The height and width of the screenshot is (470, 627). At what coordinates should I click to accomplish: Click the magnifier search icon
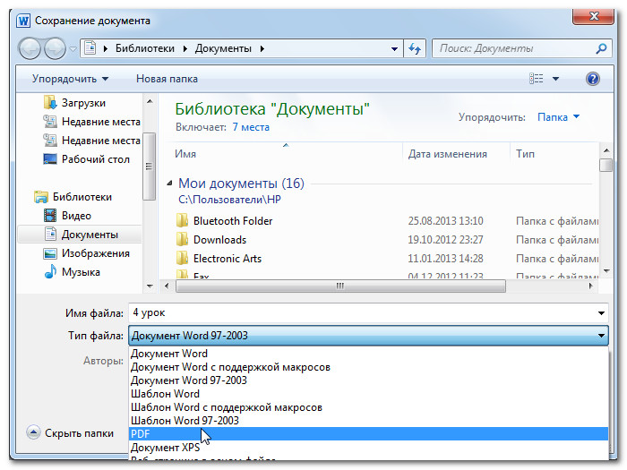(x=601, y=48)
